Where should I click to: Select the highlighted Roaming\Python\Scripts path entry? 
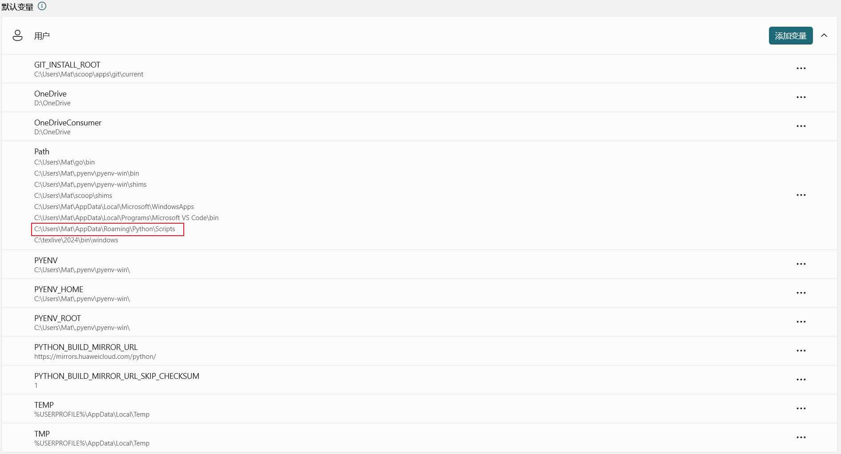[x=105, y=229]
